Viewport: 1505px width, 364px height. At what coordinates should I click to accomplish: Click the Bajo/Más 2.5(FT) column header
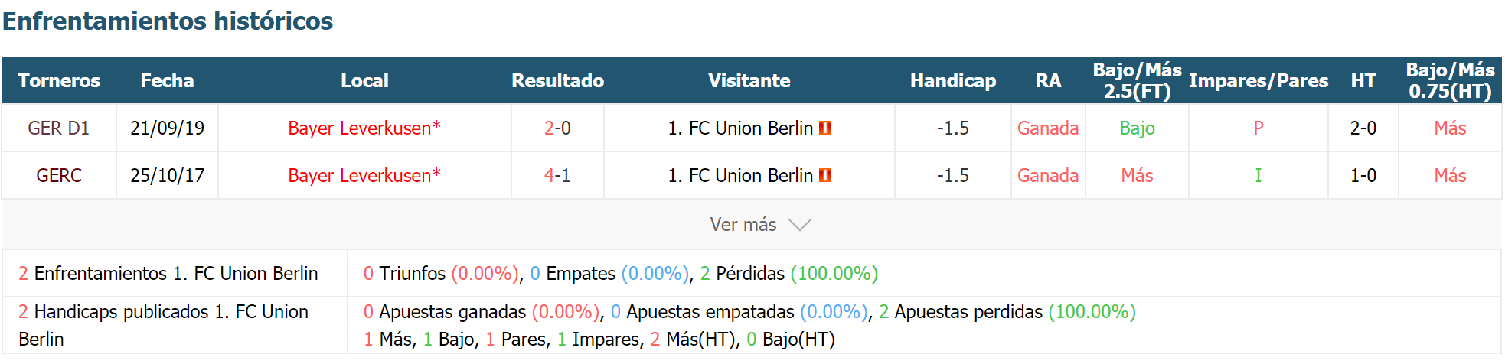(x=1137, y=80)
